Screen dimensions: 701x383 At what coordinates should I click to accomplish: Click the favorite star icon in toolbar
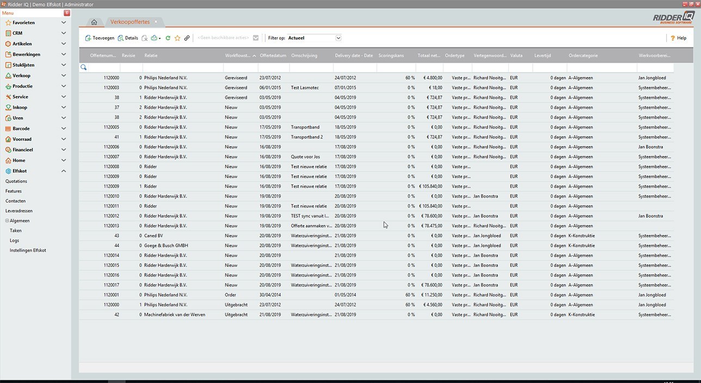pyautogui.click(x=177, y=38)
